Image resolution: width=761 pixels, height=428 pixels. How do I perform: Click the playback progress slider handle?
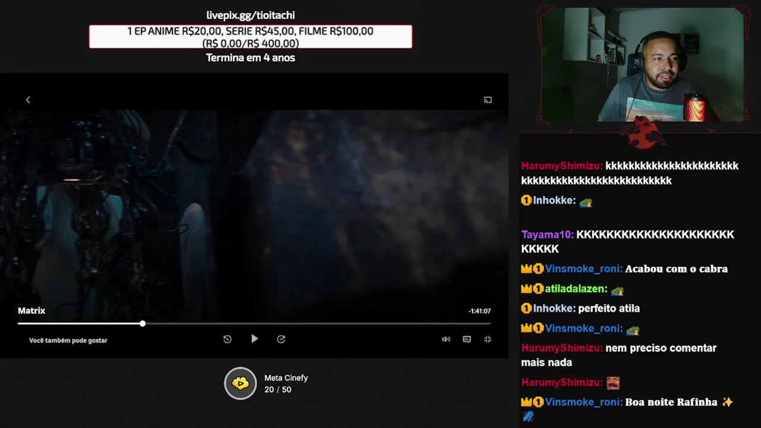(143, 323)
